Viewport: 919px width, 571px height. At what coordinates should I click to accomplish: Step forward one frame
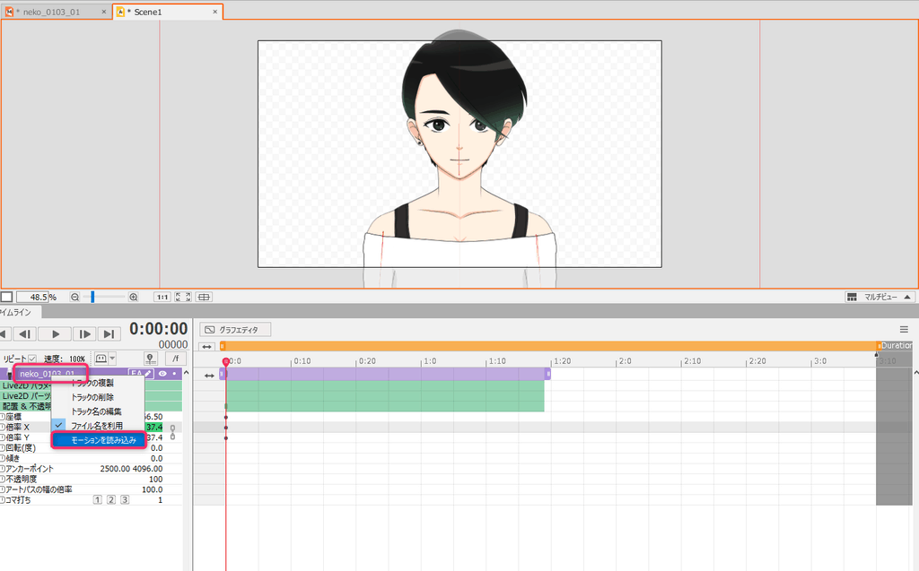coord(83,333)
